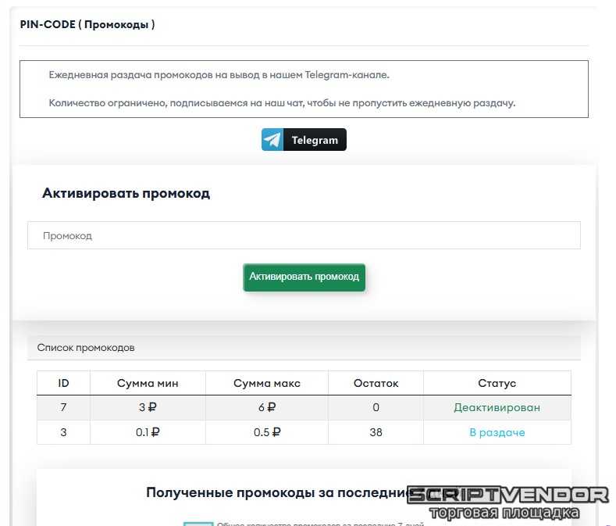This screenshot has height=526, width=616.
Task: Focus the Промокод input field
Action: 304,235
